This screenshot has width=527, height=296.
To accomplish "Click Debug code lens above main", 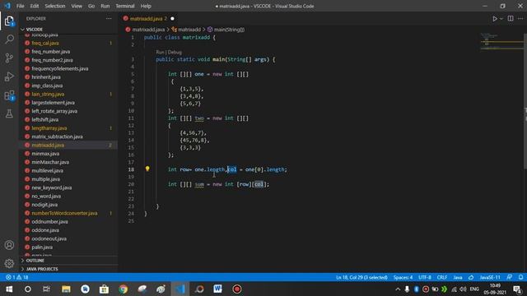I will pos(175,53).
